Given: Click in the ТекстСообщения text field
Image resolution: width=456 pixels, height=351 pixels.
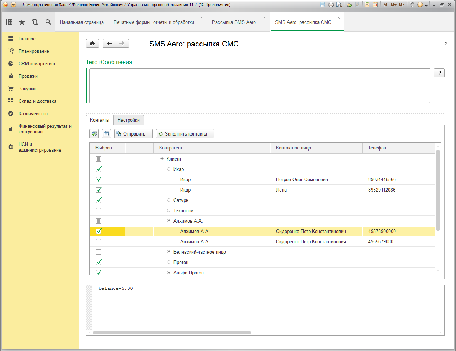Looking at the screenshot, I should point(260,86).
